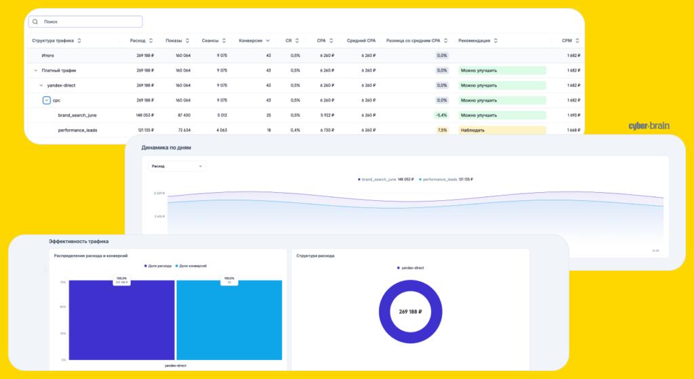
Task: Click 5 922 ₽ CPA value
Action: 327,115
